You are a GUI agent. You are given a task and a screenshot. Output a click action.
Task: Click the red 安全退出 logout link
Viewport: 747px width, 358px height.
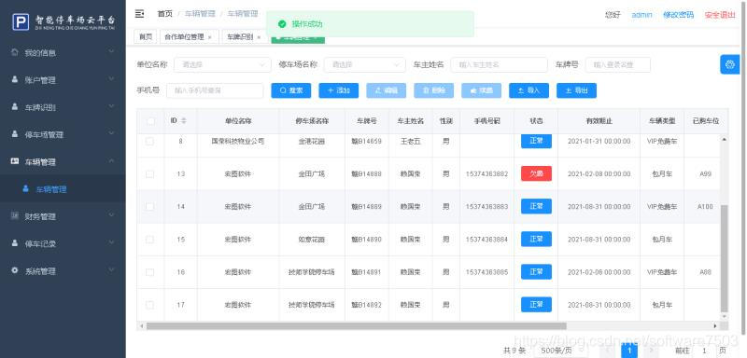pos(720,15)
